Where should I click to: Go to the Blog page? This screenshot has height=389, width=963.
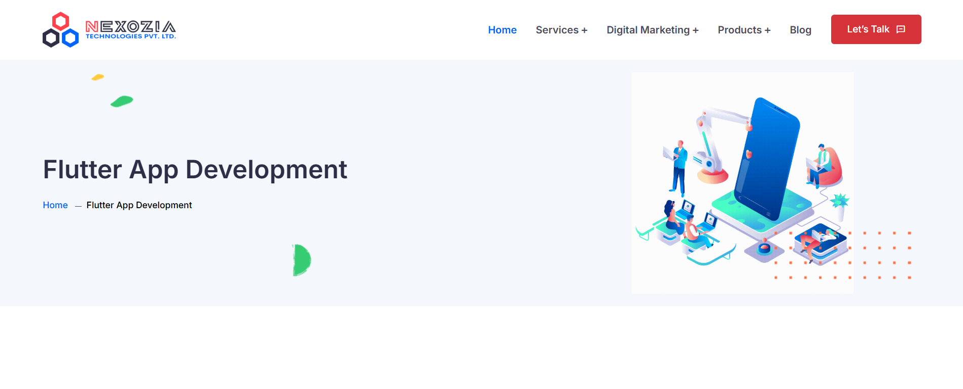800,30
